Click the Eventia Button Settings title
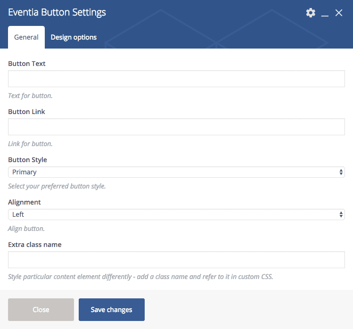The height and width of the screenshot is (329, 353). coord(57,13)
